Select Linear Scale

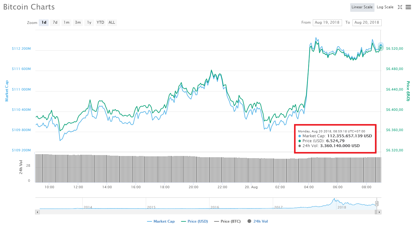tap(362, 7)
